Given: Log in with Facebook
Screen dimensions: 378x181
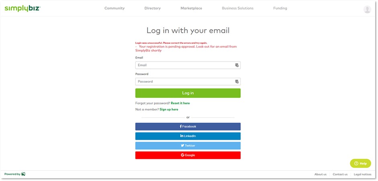Looking at the screenshot, I should (188, 126).
